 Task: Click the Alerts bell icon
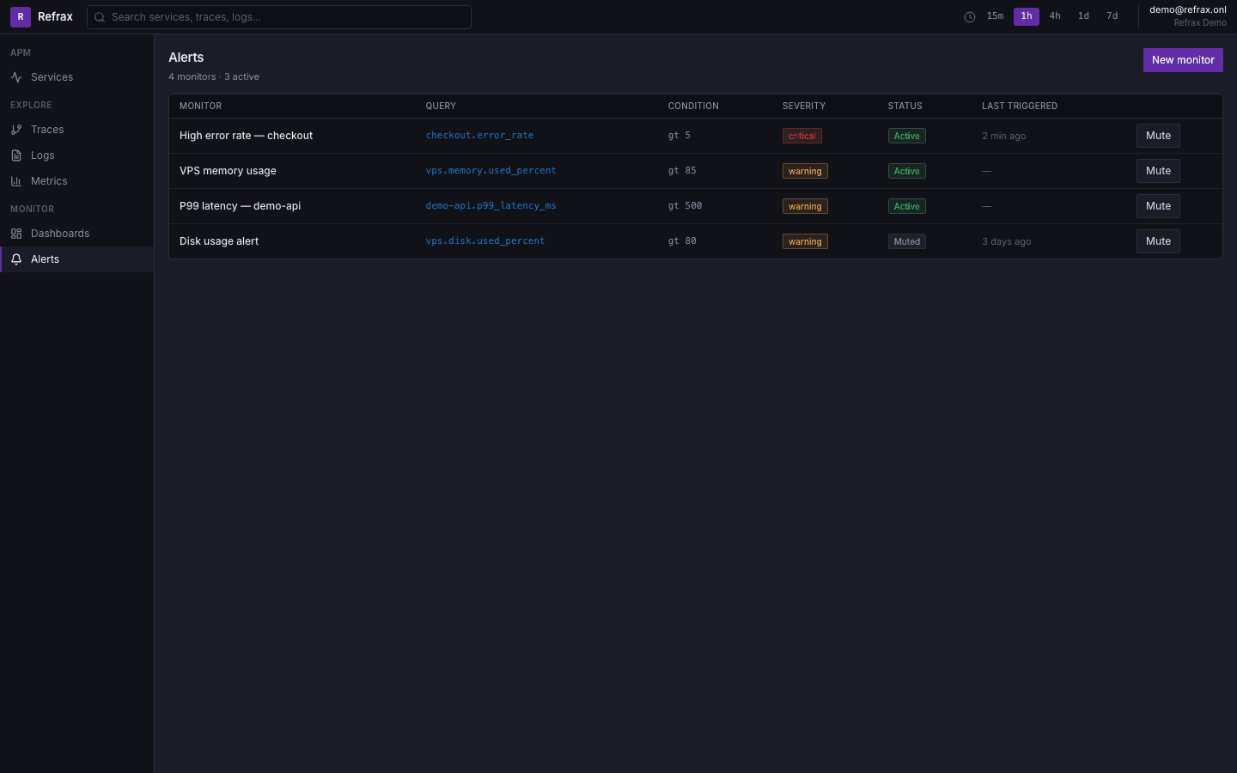point(16,259)
